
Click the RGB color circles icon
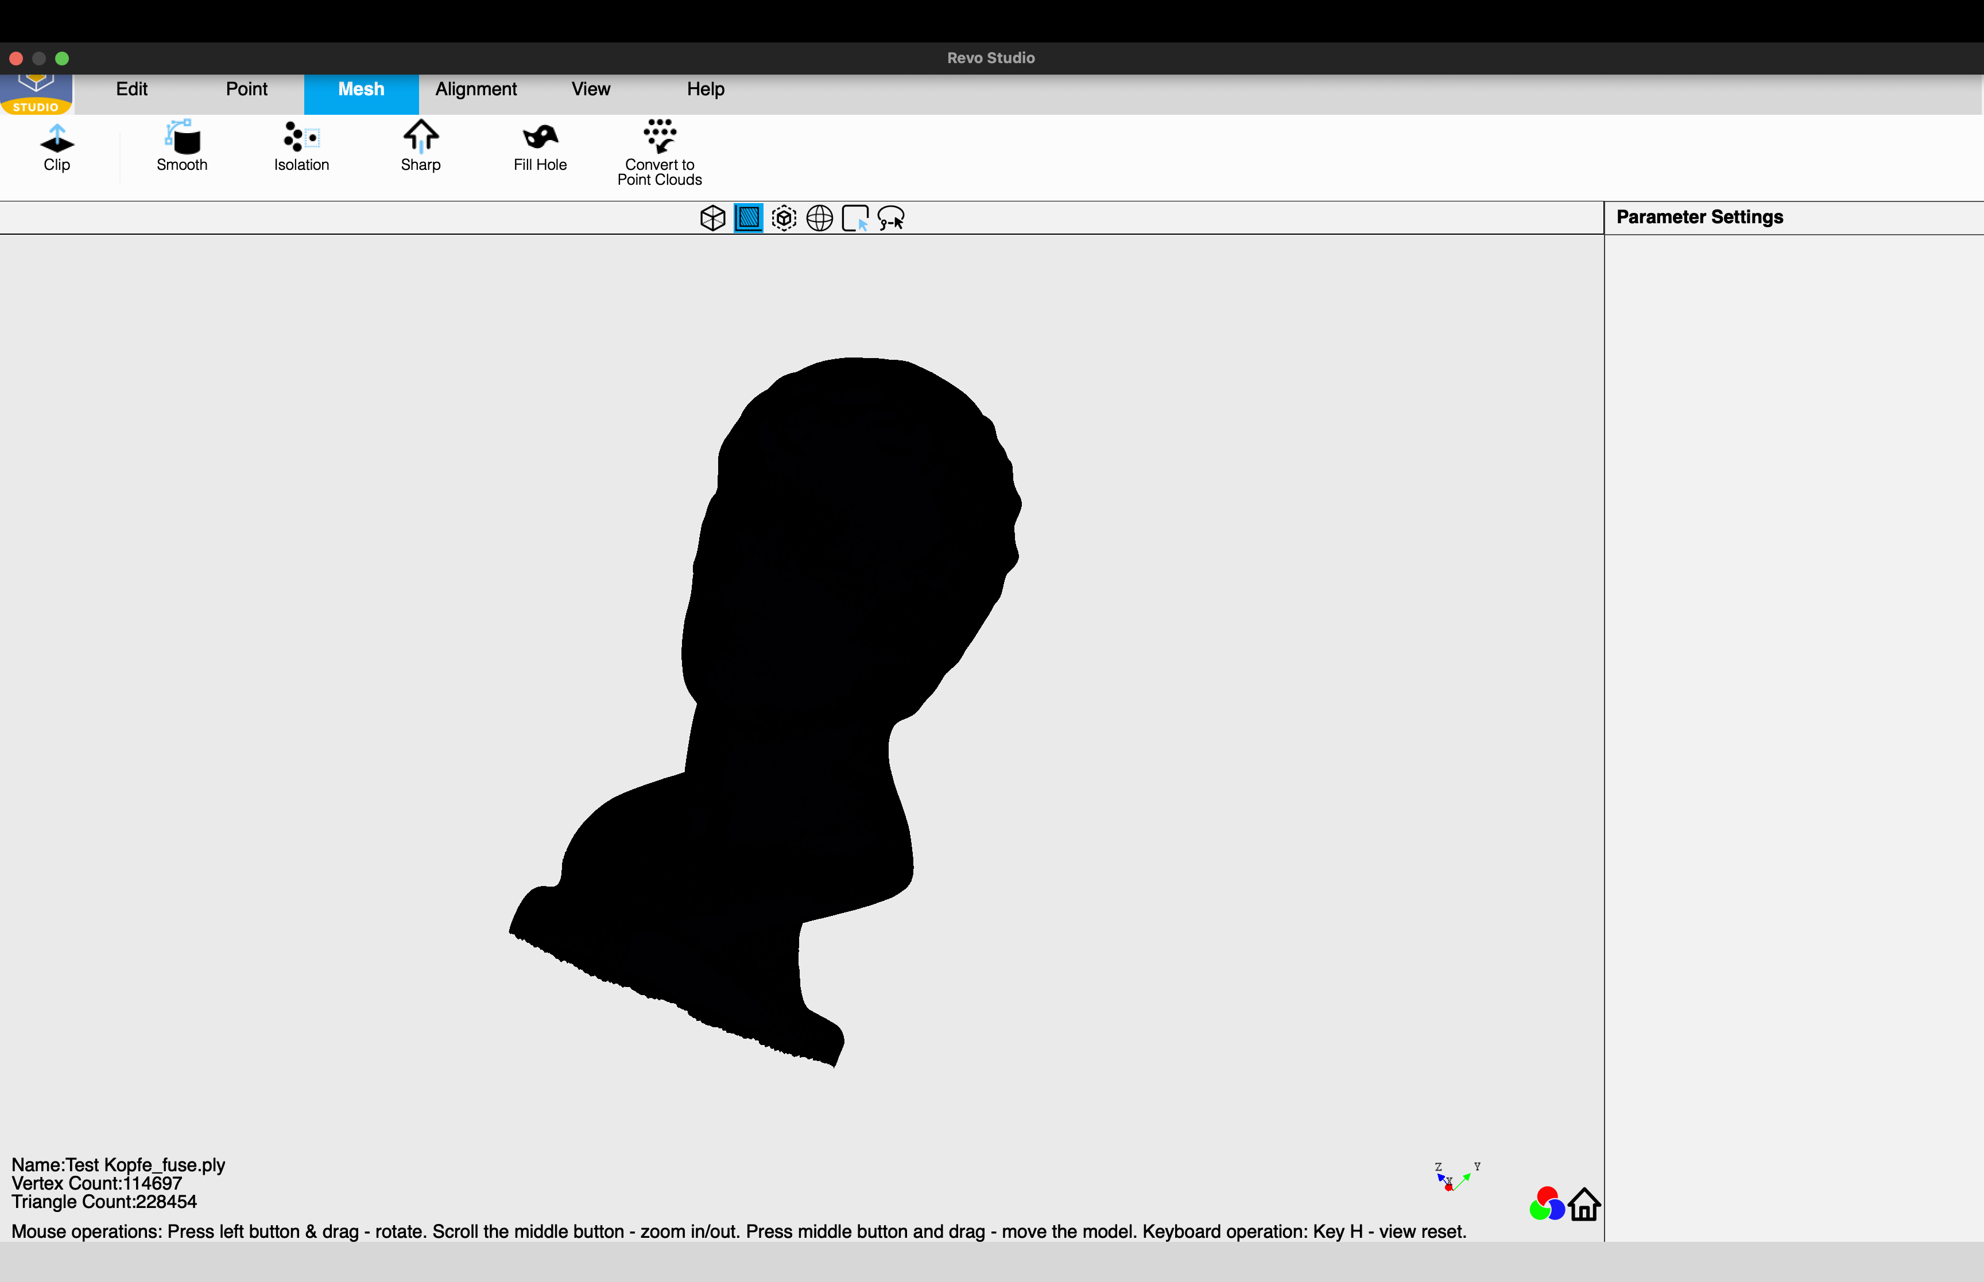pos(1546,1204)
